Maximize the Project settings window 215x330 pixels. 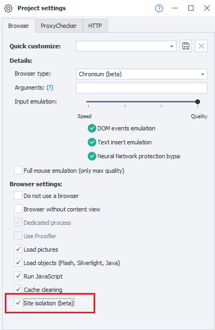pyautogui.click(x=191, y=8)
